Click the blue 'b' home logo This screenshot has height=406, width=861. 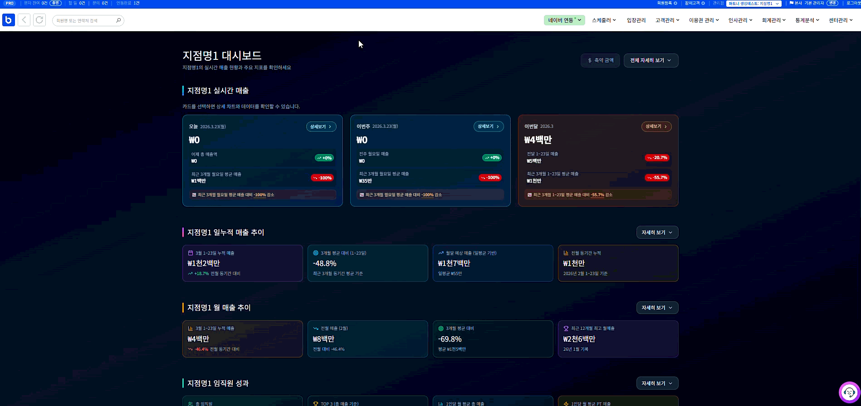(9, 20)
